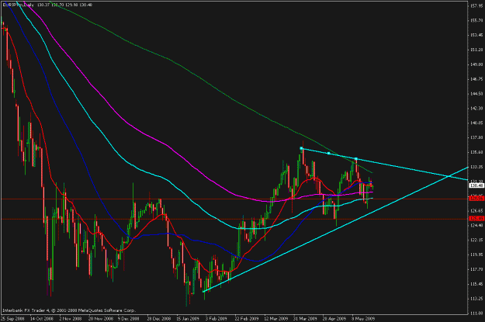Click the 151.20 price scale label
485x322 pixels.
point(476,50)
